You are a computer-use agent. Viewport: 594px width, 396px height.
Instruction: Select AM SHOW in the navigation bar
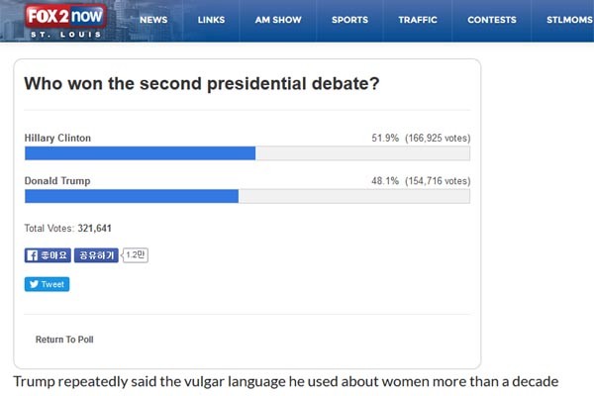point(277,20)
